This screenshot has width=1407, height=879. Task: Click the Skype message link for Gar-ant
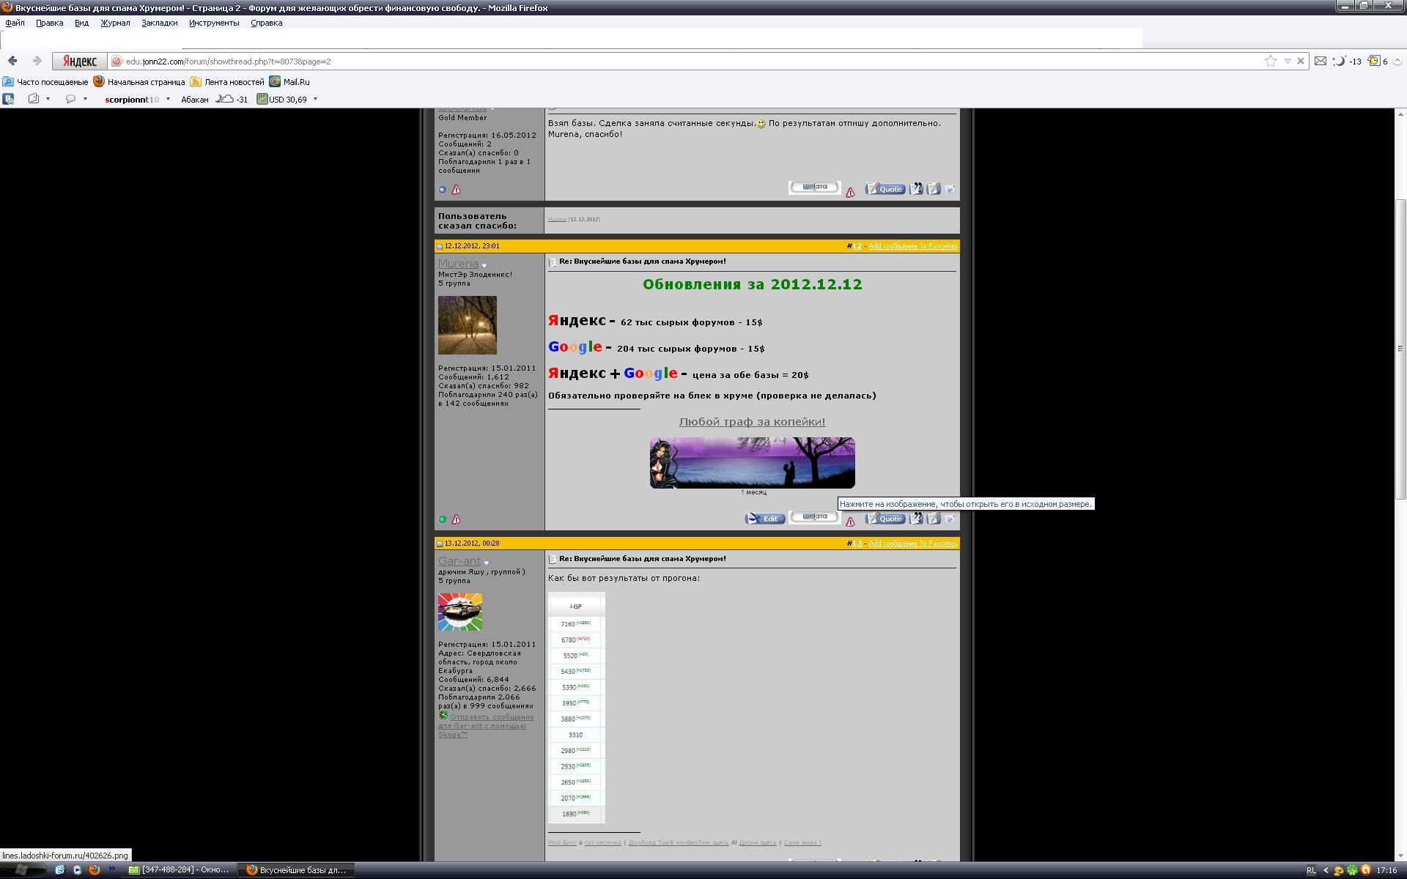(486, 726)
